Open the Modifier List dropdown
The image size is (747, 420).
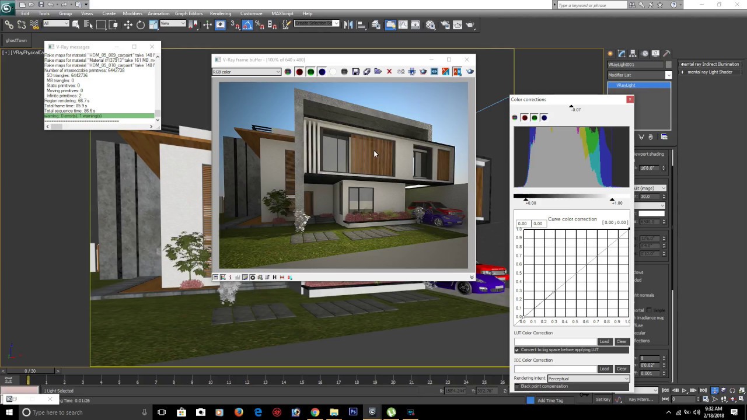(640, 75)
